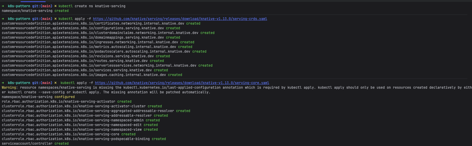Click the 'kubectl create ns knative-serving' command
The image size is (472, 146).
[92, 6]
